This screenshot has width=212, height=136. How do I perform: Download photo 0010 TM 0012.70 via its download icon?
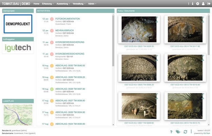(x=202, y=98)
